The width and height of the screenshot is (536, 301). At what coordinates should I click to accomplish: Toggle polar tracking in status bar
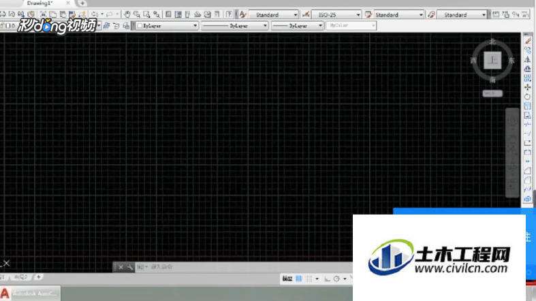click(336, 279)
